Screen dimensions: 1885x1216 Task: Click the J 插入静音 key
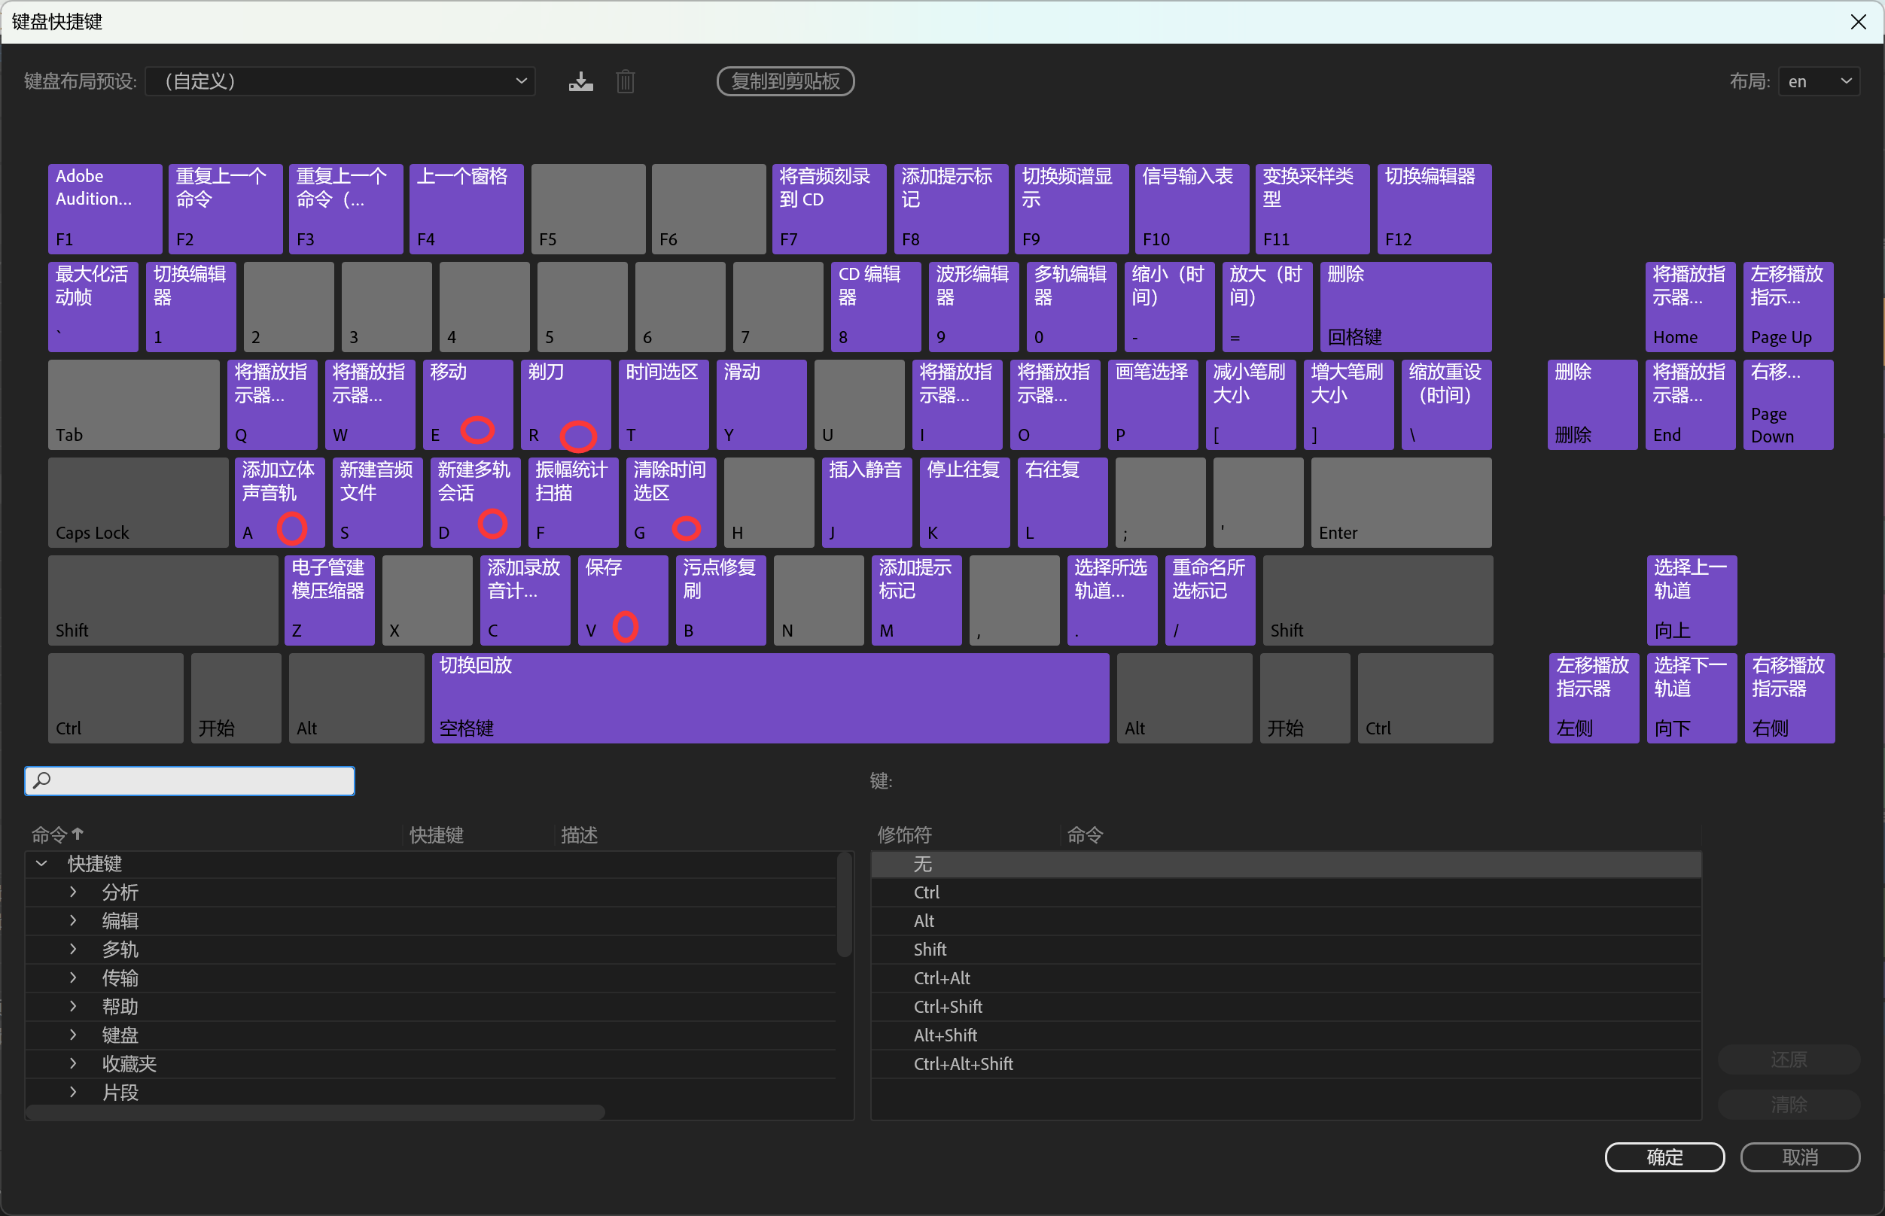[x=866, y=502]
